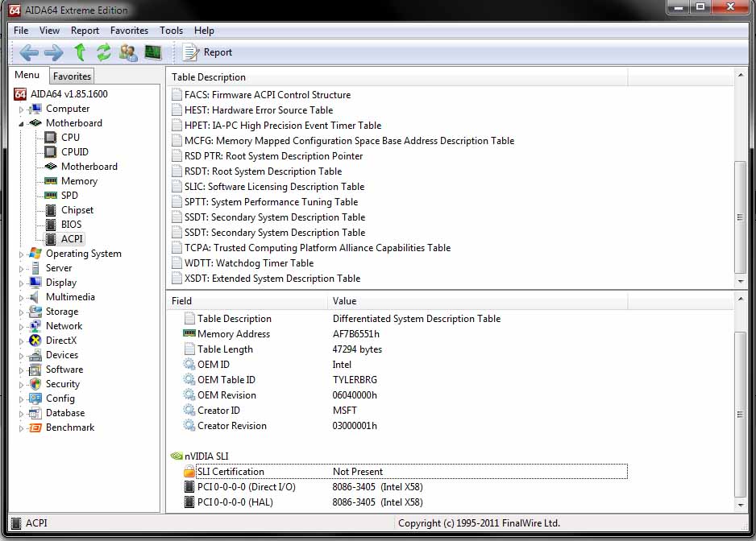Refresh using the green circular arrows icon
Image resolution: width=756 pixels, height=541 pixels.
click(104, 52)
